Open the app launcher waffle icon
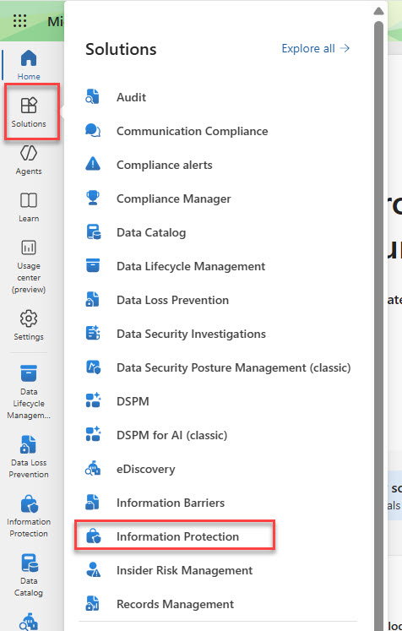The width and height of the screenshot is (402, 631). [19, 20]
